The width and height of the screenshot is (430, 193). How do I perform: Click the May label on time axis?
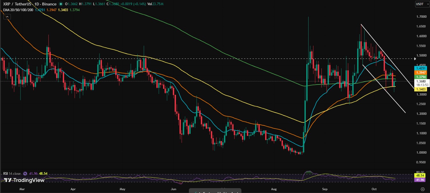[123, 189]
